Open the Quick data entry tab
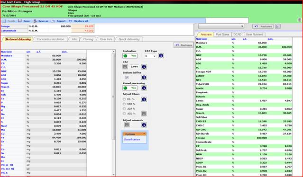Viewport: 303px width, 177px height. [129, 39]
